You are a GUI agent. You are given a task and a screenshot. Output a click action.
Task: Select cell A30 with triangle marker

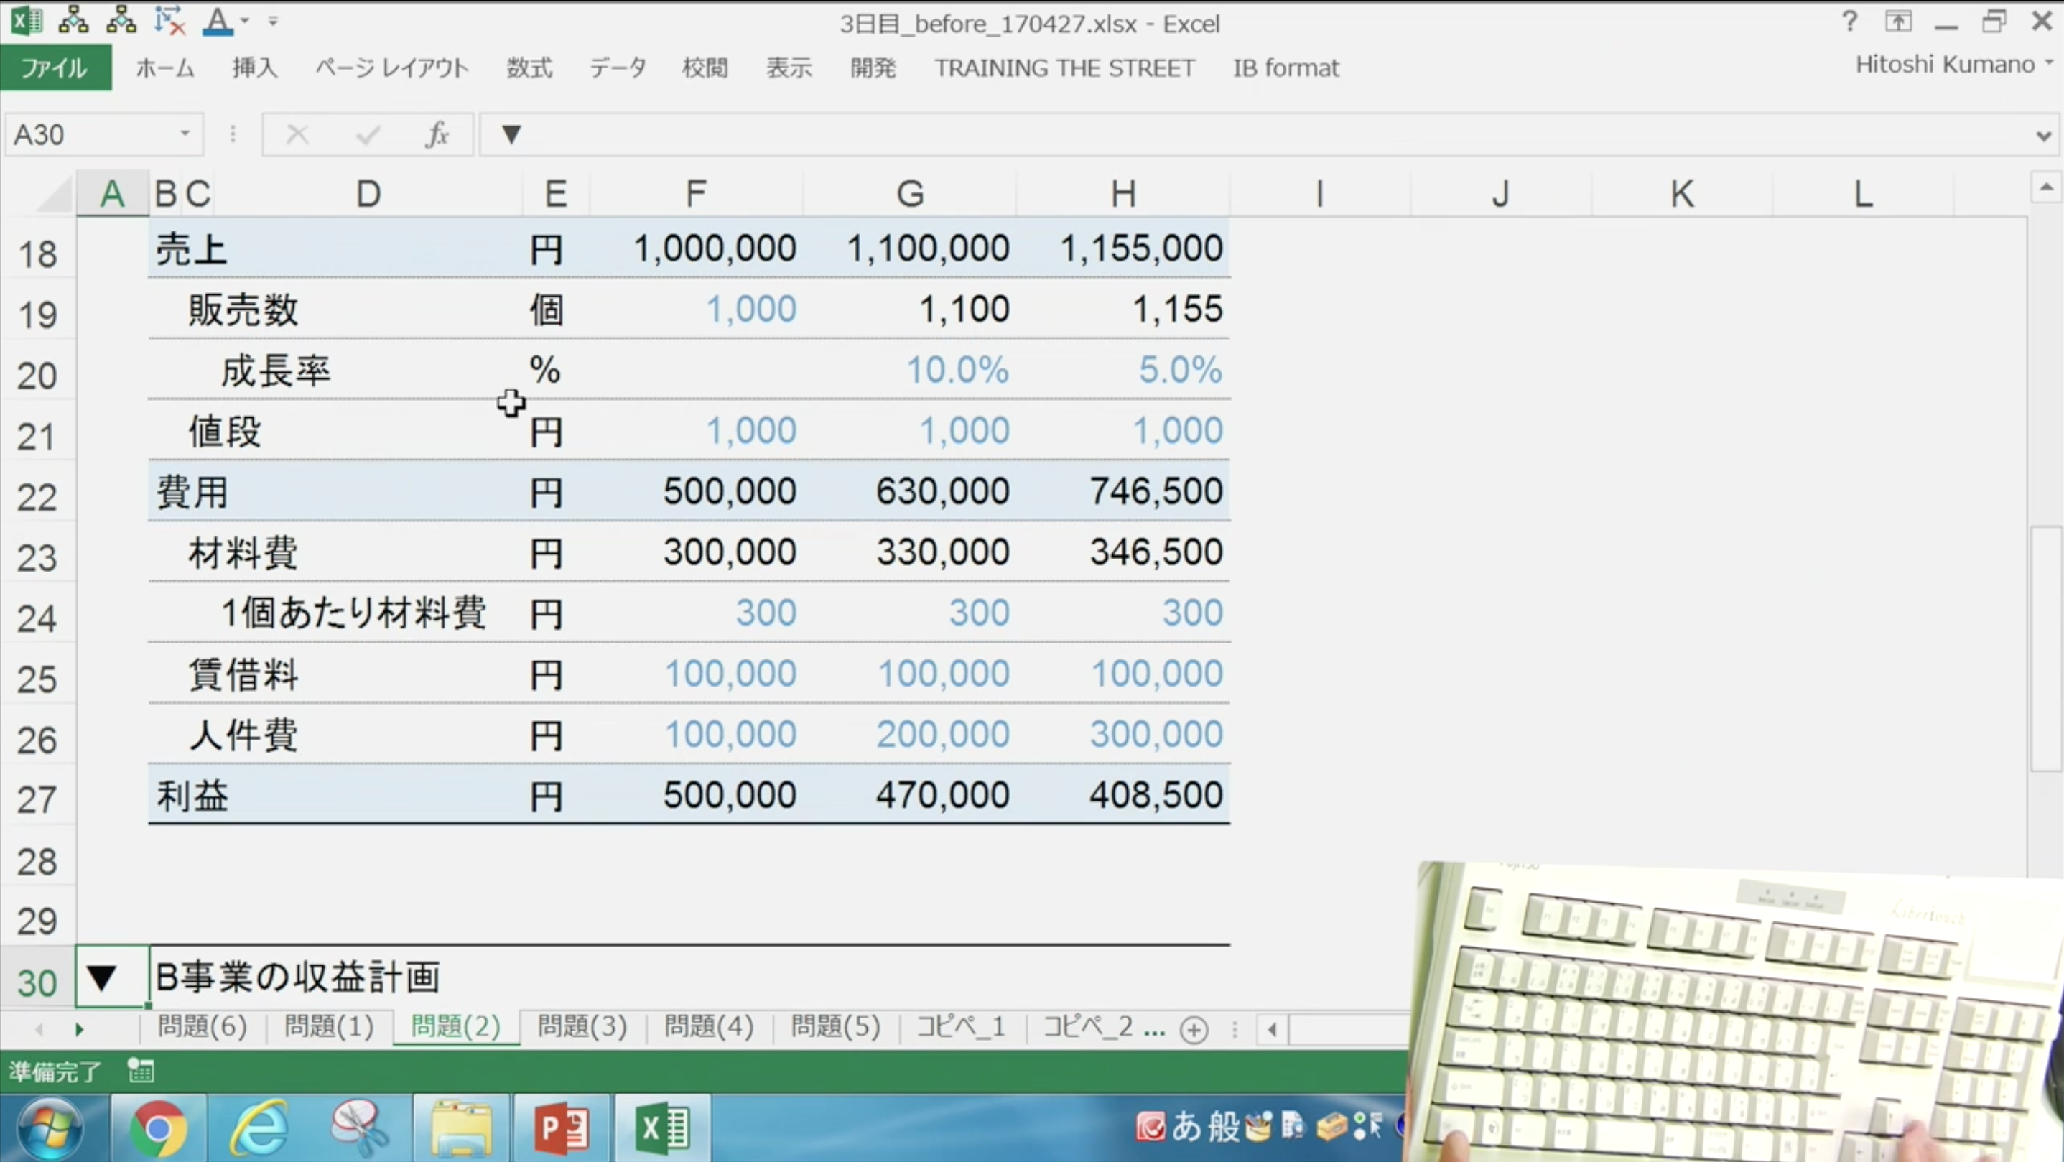(x=112, y=977)
